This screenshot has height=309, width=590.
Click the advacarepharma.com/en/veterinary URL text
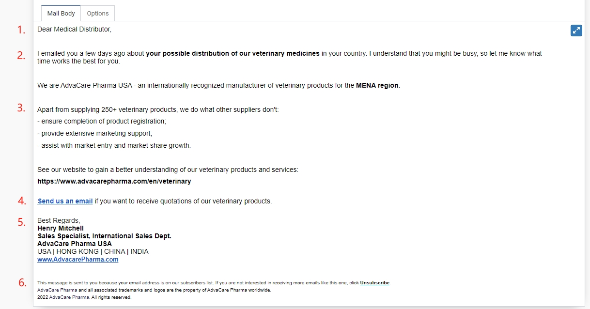point(114,181)
